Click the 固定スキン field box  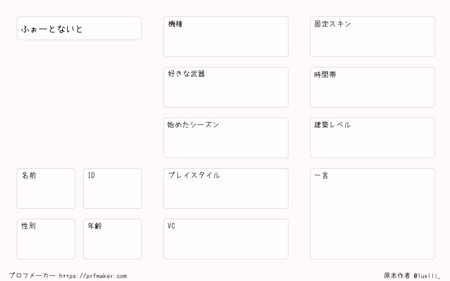click(x=372, y=37)
